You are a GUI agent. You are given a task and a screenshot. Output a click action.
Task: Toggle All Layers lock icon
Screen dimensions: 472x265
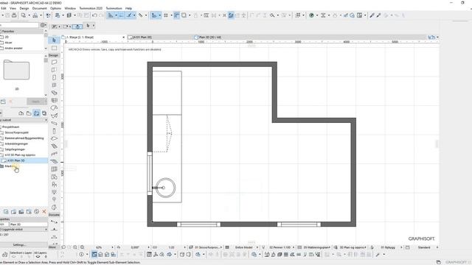click(46, 257)
